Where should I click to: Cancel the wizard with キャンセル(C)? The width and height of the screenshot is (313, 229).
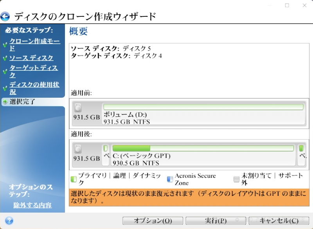[x=279, y=221]
